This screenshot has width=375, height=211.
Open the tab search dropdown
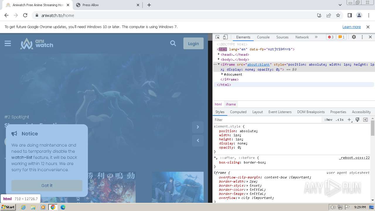[340, 5]
